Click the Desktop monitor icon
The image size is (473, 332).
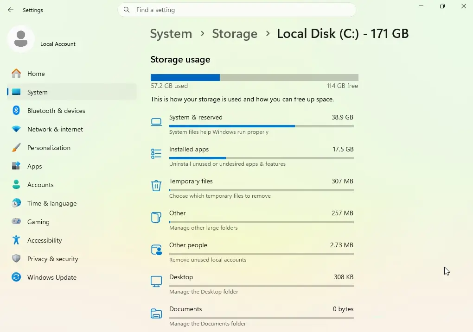[156, 282]
